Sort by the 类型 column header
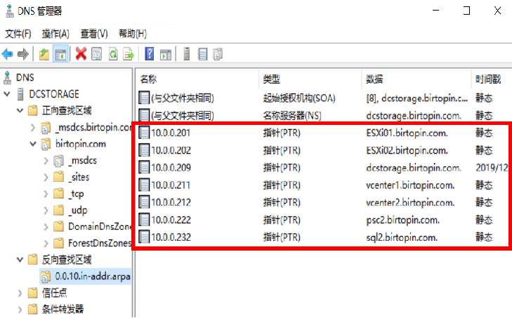 [x=272, y=79]
